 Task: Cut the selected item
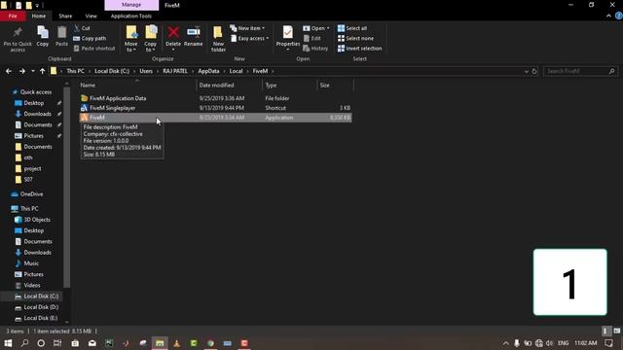(82, 28)
